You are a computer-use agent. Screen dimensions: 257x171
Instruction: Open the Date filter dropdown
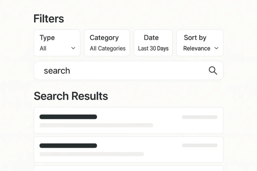coord(153,43)
